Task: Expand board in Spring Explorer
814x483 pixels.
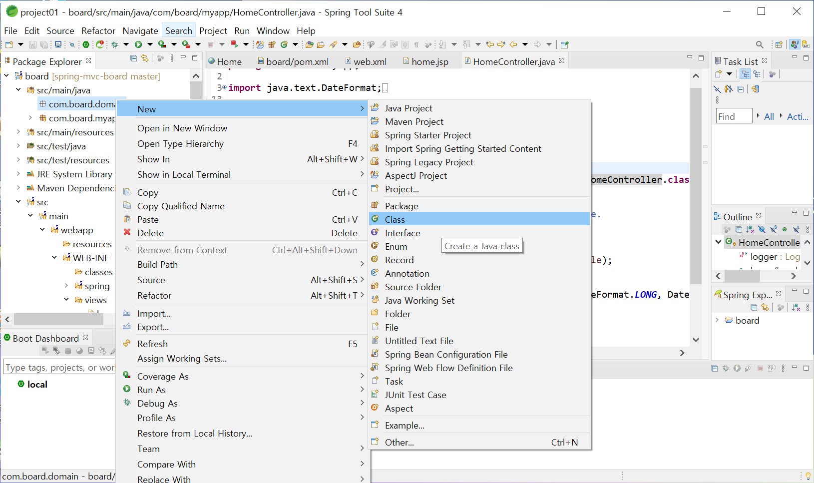Action: (x=717, y=320)
